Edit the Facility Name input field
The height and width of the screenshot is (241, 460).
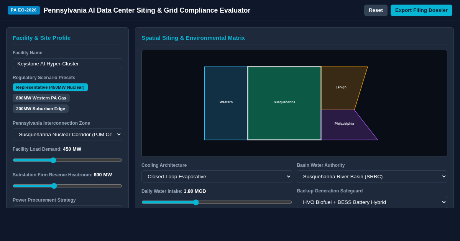pyautogui.click(x=67, y=64)
